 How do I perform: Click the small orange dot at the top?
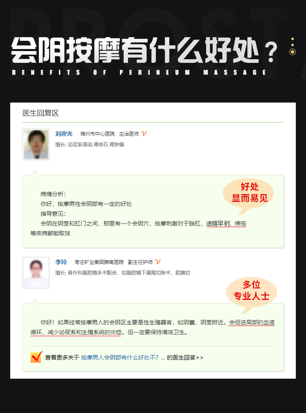[x=292, y=39]
